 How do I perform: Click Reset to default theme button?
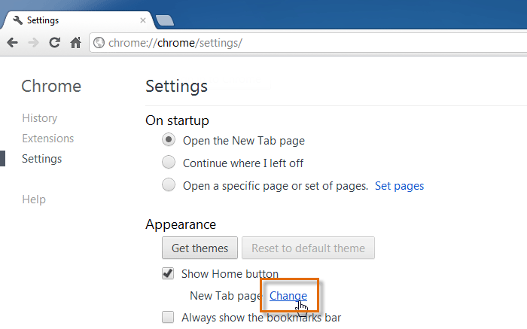point(308,248)
